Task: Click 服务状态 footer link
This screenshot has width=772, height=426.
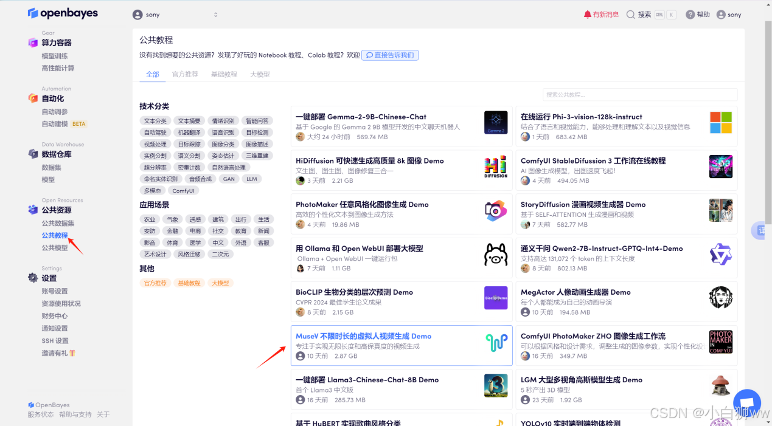Action: coord(41,414)
